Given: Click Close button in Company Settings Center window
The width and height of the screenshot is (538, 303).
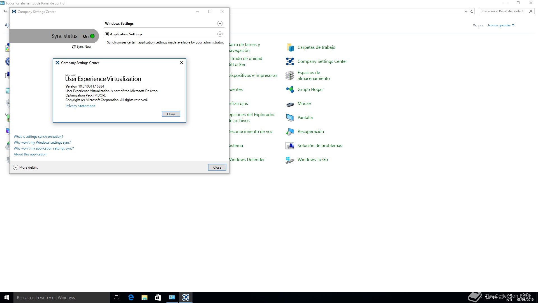Looking at the screenshot, I should pyautogui.click(x=217, y=167).
